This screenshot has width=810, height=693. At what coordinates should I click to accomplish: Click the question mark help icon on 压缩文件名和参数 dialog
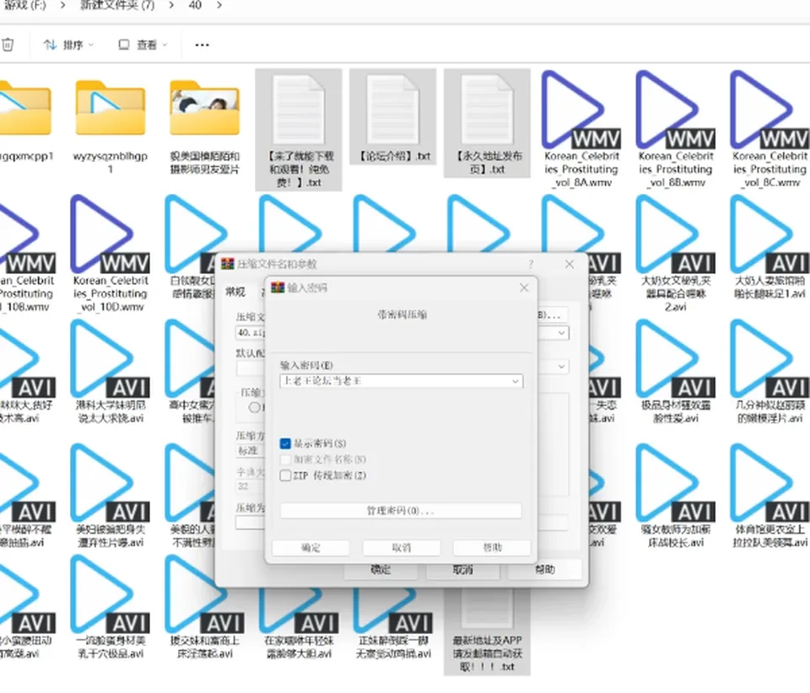531,264
